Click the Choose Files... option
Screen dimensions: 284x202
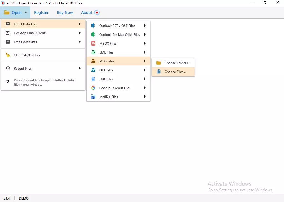[173, 72]
